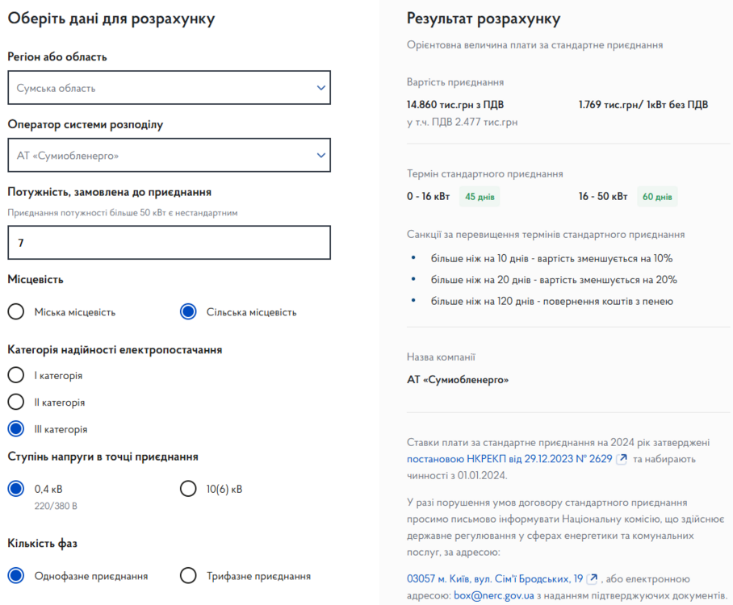
Task: Choose ІІІ категорія reliability option
Action: point(17,429)
